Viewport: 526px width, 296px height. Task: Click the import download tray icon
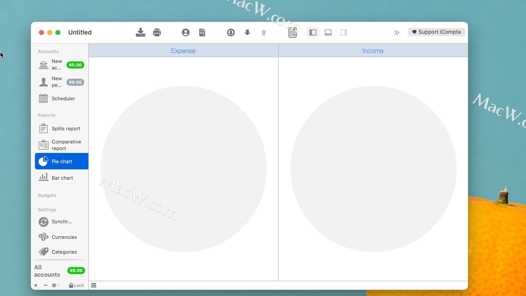point(140,32)
